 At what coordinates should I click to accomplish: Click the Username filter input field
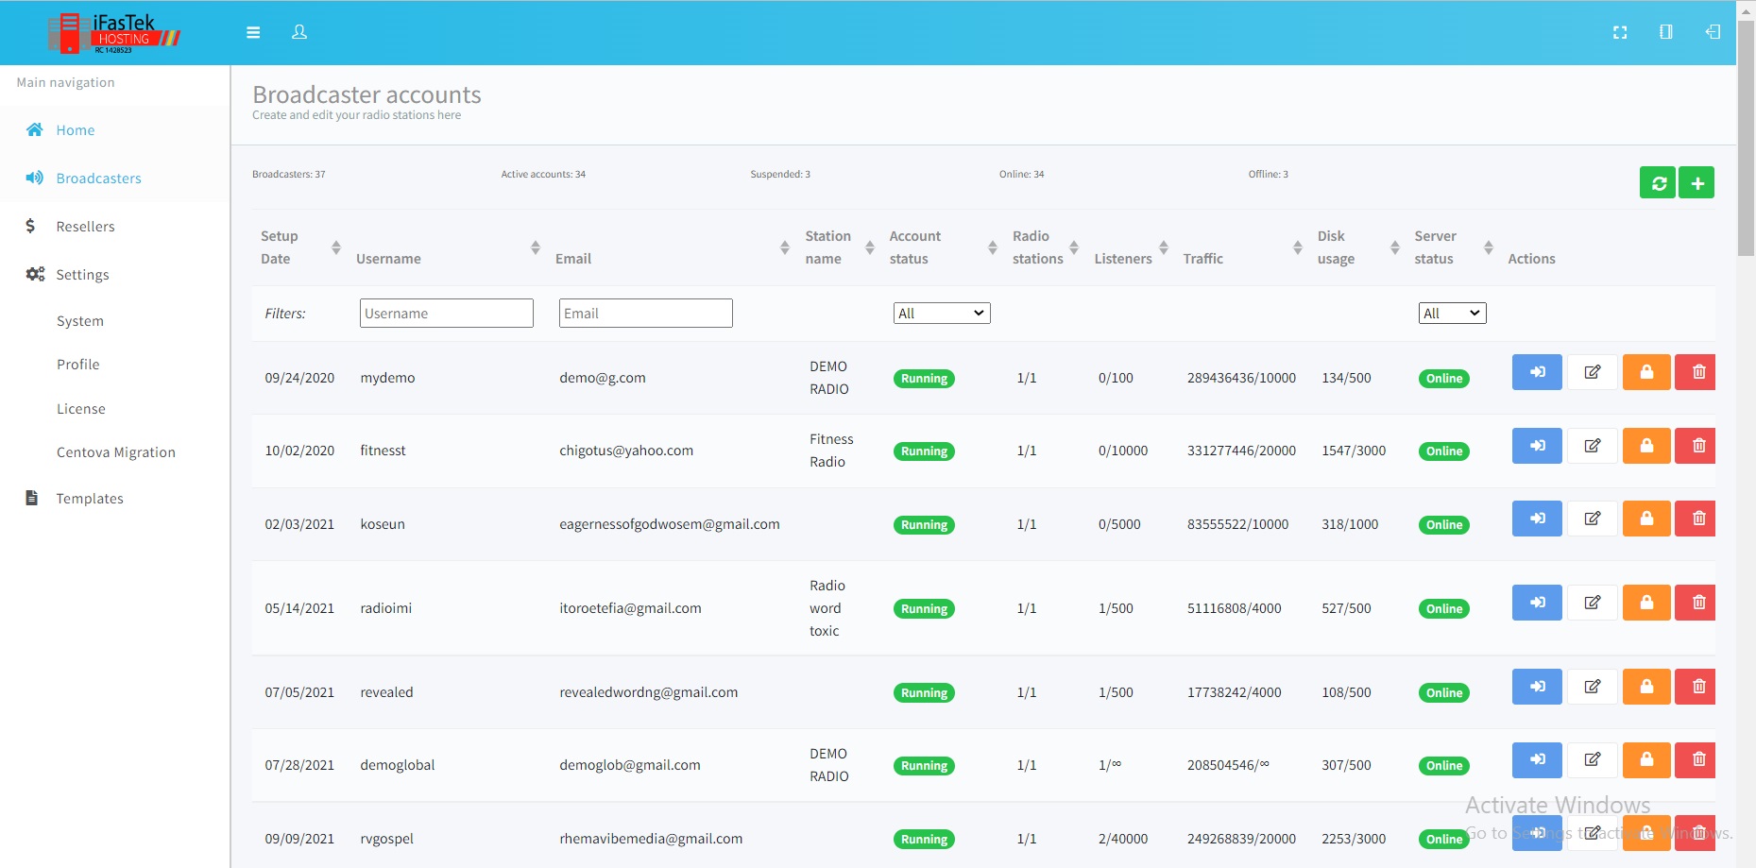coord(446,314)
